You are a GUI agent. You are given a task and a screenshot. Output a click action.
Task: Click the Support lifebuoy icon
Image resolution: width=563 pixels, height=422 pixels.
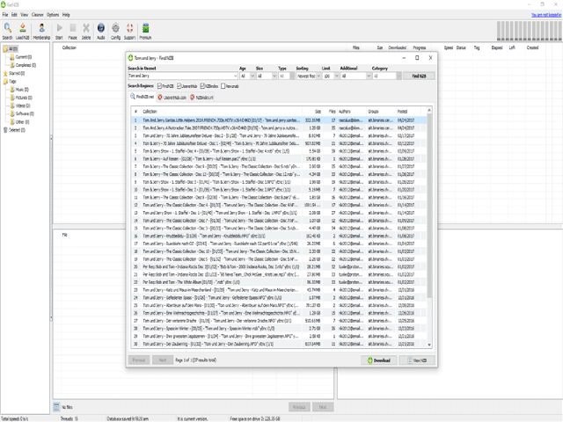(129, 32)
